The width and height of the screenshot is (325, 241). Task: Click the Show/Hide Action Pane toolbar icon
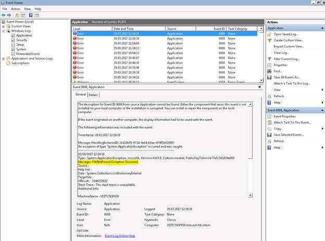(x=37, y=15)
